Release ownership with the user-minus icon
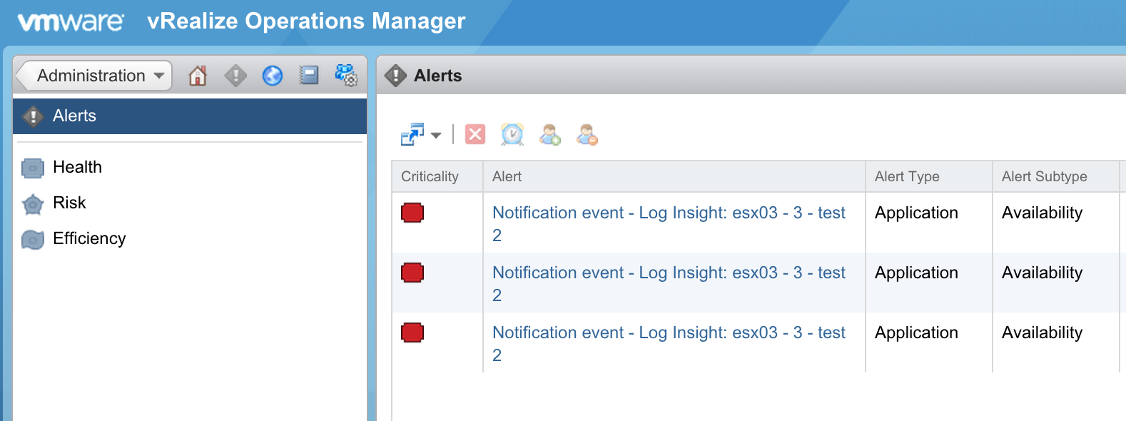Screen dimensions: 1126x421 click(x=587, y=134)
